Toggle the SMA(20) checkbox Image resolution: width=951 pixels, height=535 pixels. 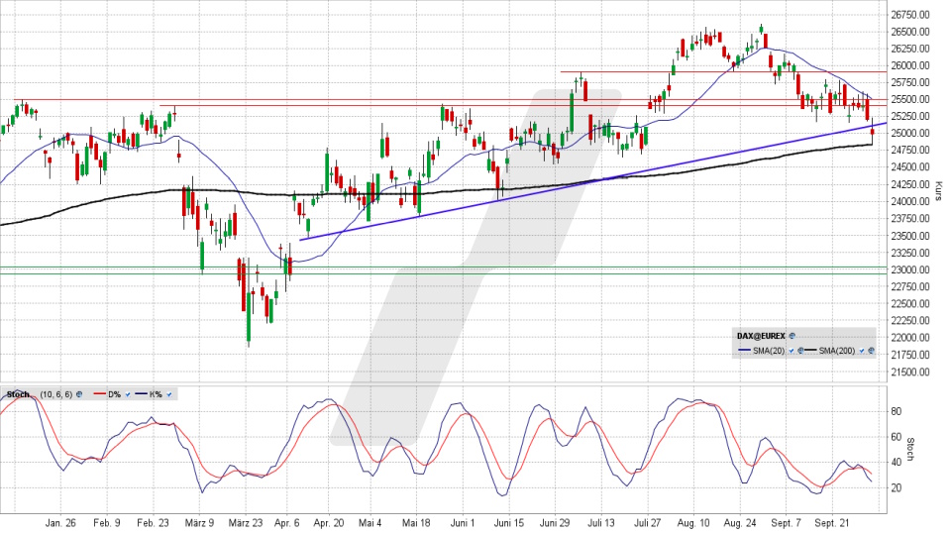point(792,351)
